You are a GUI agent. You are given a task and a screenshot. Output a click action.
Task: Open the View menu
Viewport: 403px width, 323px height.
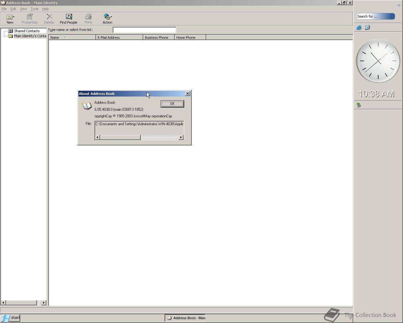[x=23, y=9]
